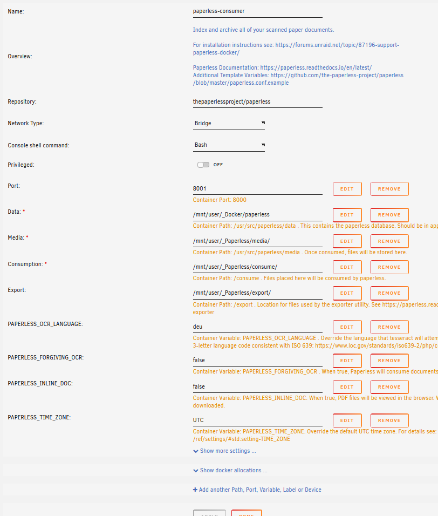Toggle the Privileged switch
Image resolution: width=438 pixels, height=516 pixels.
(x=203, y=165)
